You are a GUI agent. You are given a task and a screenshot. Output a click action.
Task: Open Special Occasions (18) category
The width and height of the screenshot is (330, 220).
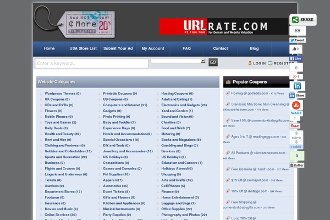tap(121, 140)
